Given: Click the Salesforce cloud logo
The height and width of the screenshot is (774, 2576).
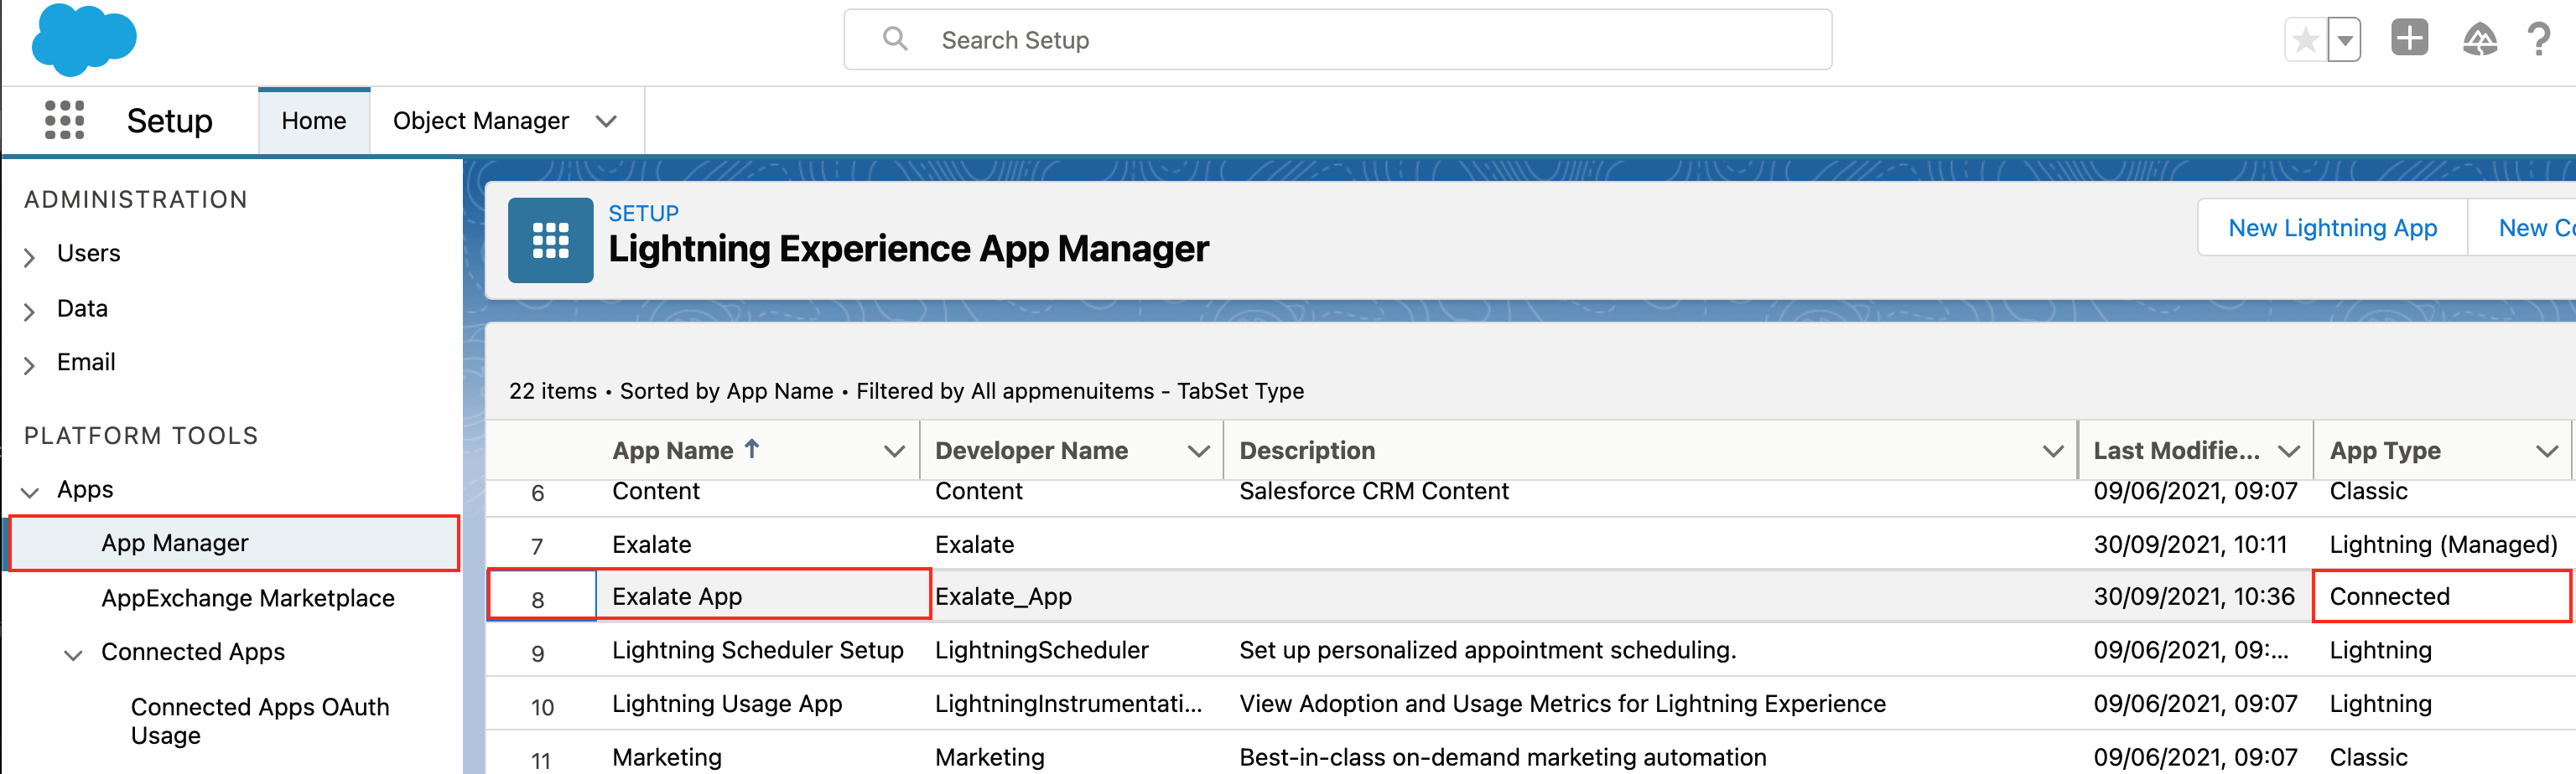Looking at the screenshot, I should (x=84, y=40).
